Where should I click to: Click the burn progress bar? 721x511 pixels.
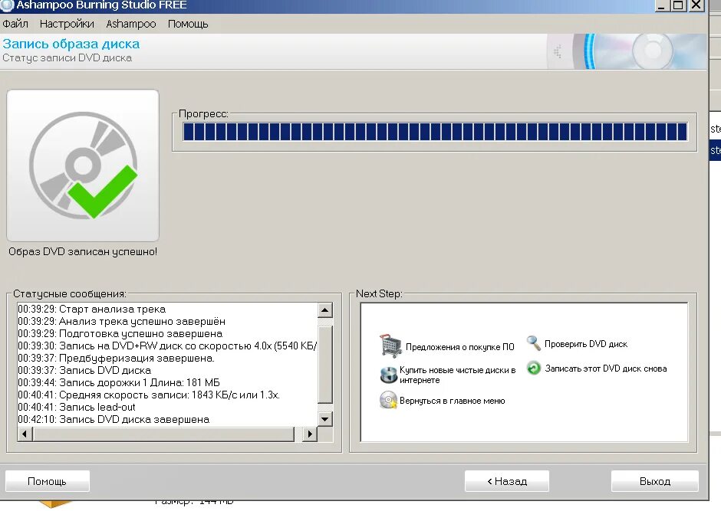(435, 131)
